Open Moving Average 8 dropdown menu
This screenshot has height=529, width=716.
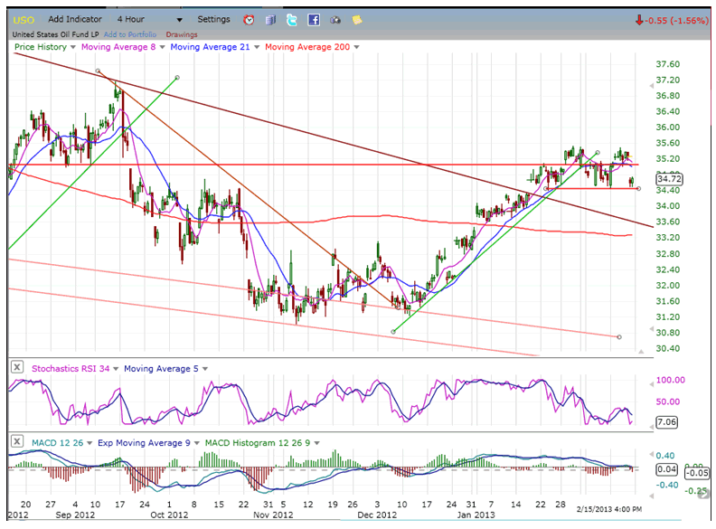(x=164, y=47)
